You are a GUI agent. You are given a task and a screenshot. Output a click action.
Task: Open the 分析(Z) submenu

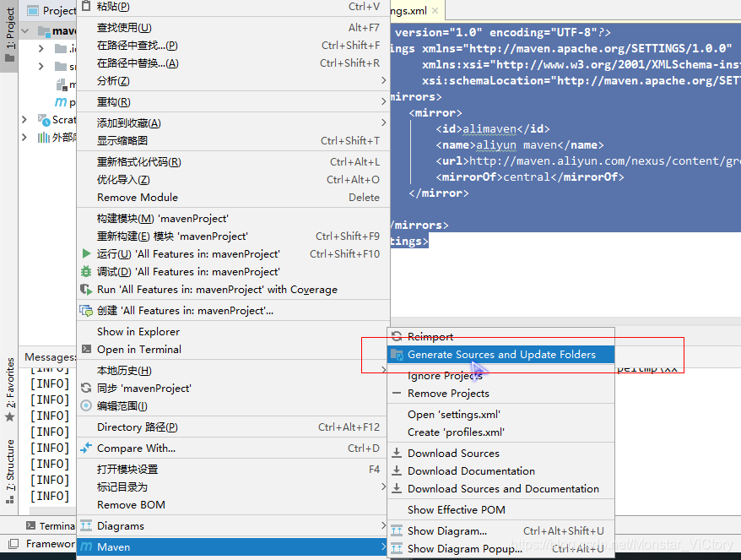point(234,81)
